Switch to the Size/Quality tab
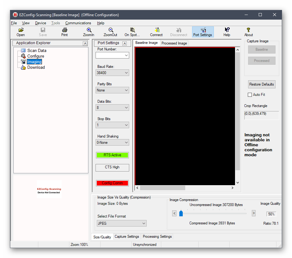The width and height of the screenshot is (292, 258). pos(102,237)
